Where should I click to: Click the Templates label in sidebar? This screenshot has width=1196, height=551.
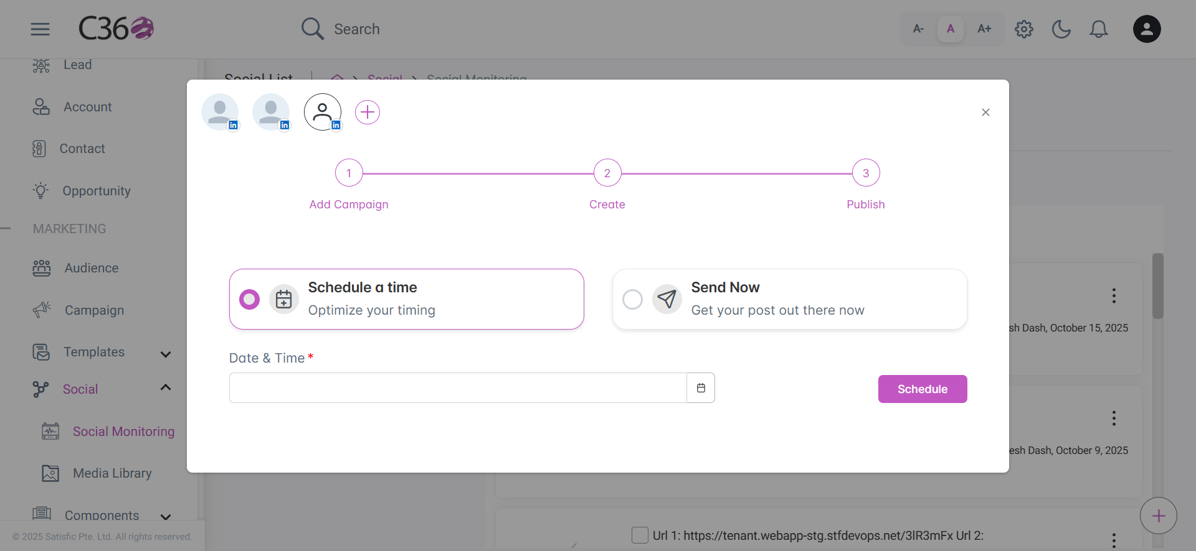coord(94,352)
